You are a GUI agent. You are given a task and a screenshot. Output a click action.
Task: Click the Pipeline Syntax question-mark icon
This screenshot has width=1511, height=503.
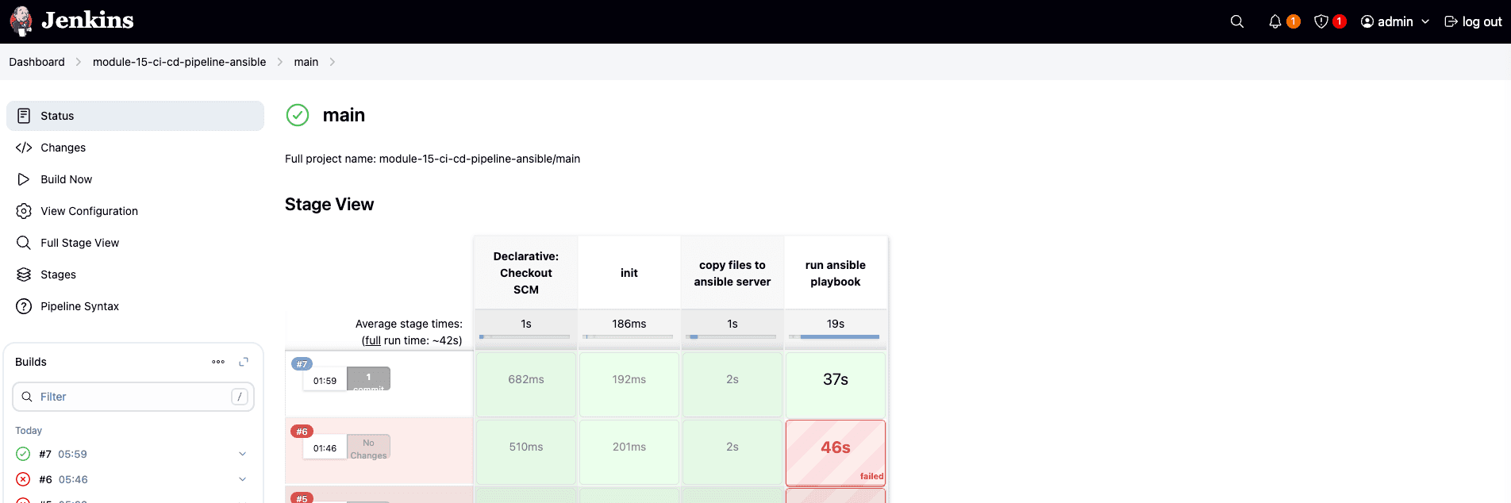[x=24, y=306]
